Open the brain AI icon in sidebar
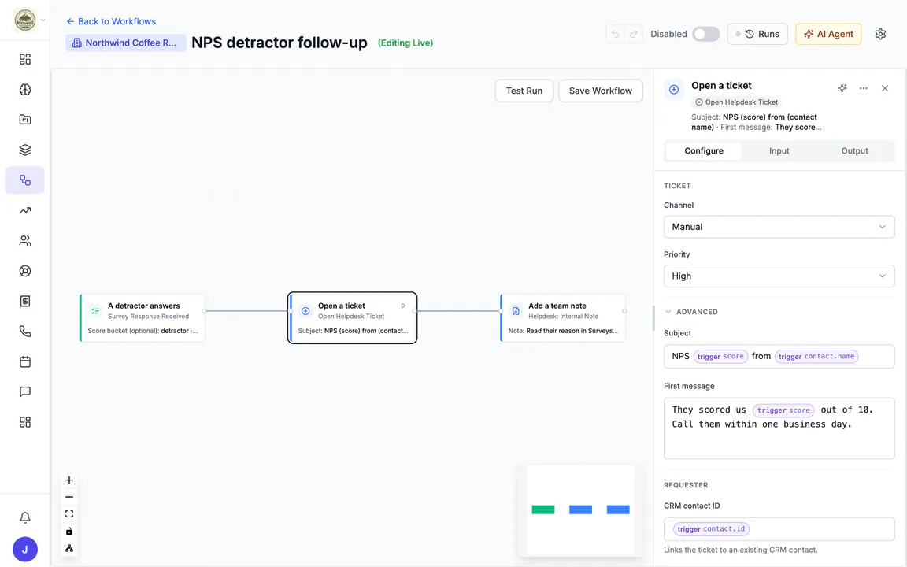The width and height of the screenshot is (907, 567). [x=25, y=89]
